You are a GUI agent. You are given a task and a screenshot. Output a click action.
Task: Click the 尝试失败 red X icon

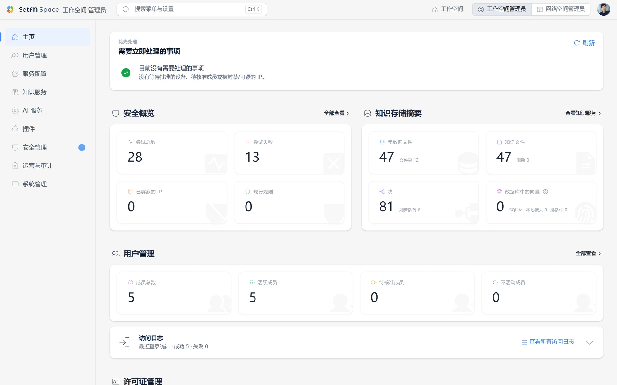pos(247,142)
